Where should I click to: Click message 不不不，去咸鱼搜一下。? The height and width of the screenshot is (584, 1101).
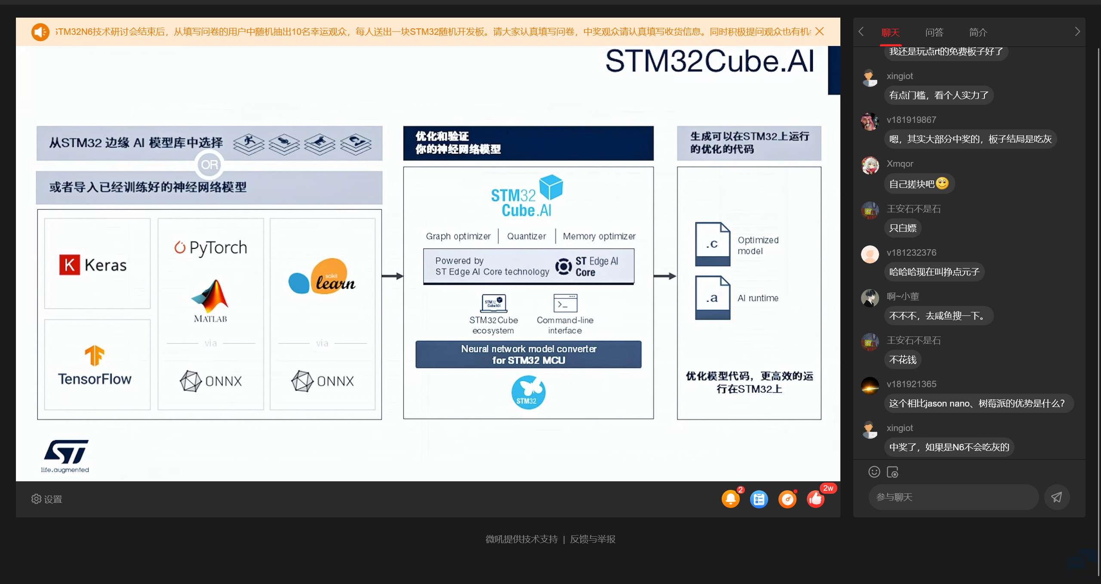(939, 316)
